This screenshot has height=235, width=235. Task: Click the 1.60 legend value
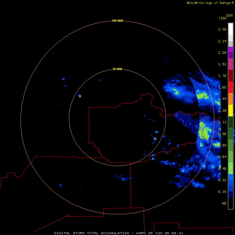coord(222,87)
